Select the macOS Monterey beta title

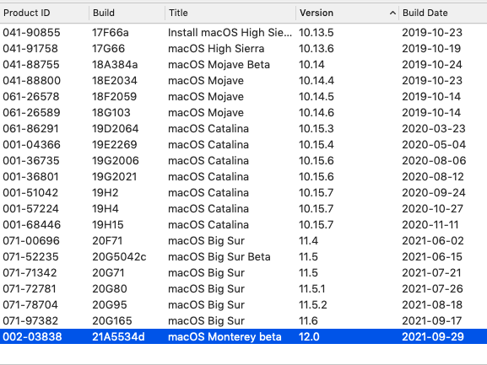[225, 337]
